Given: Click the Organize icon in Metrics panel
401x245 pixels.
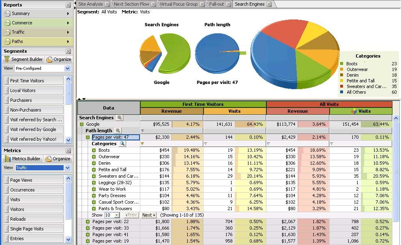Looking at the screenshot, I should (49, 159).
